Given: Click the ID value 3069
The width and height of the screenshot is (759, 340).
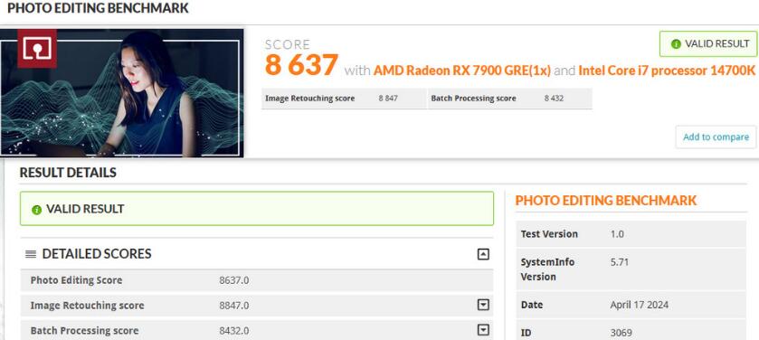Looking at the screenshot, I should [x=621, y=334].
